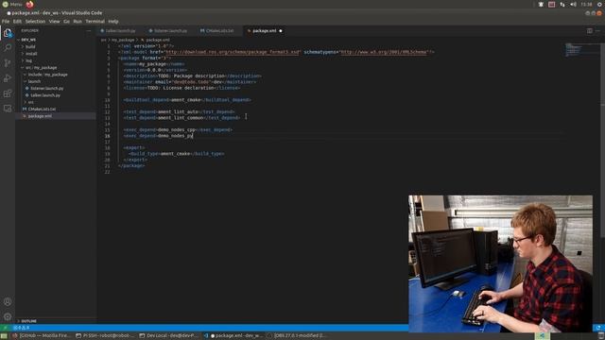Viewport: 605px width, 340px height.
Task: Click the unsaved dot on the package.xml tab
Action: (281, 31)
